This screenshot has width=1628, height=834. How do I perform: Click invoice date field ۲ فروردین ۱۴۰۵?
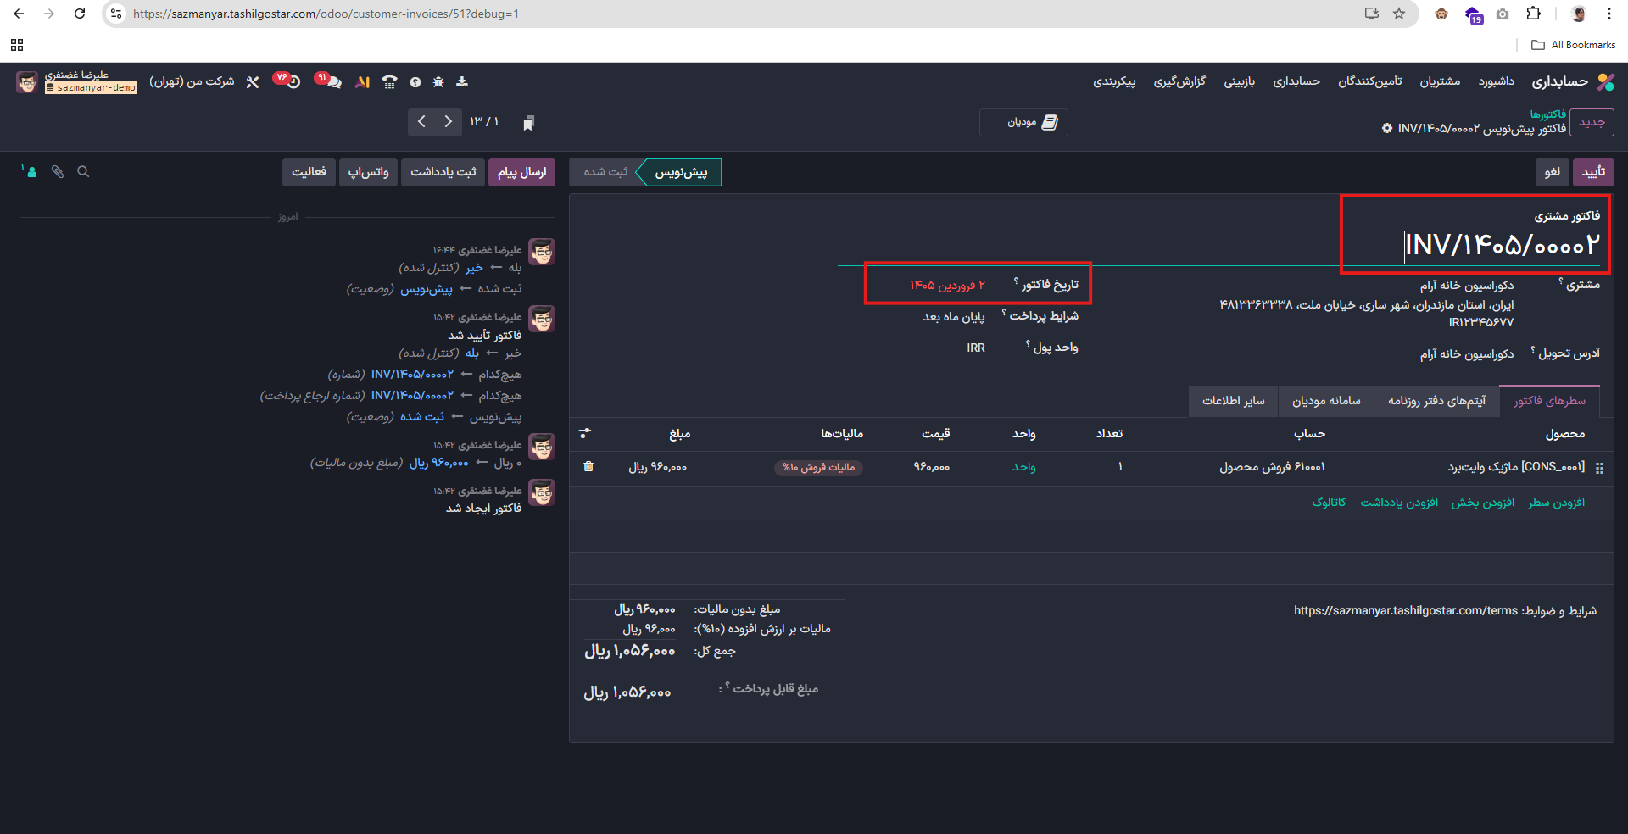pyautogui.click(x=947, y=286)
